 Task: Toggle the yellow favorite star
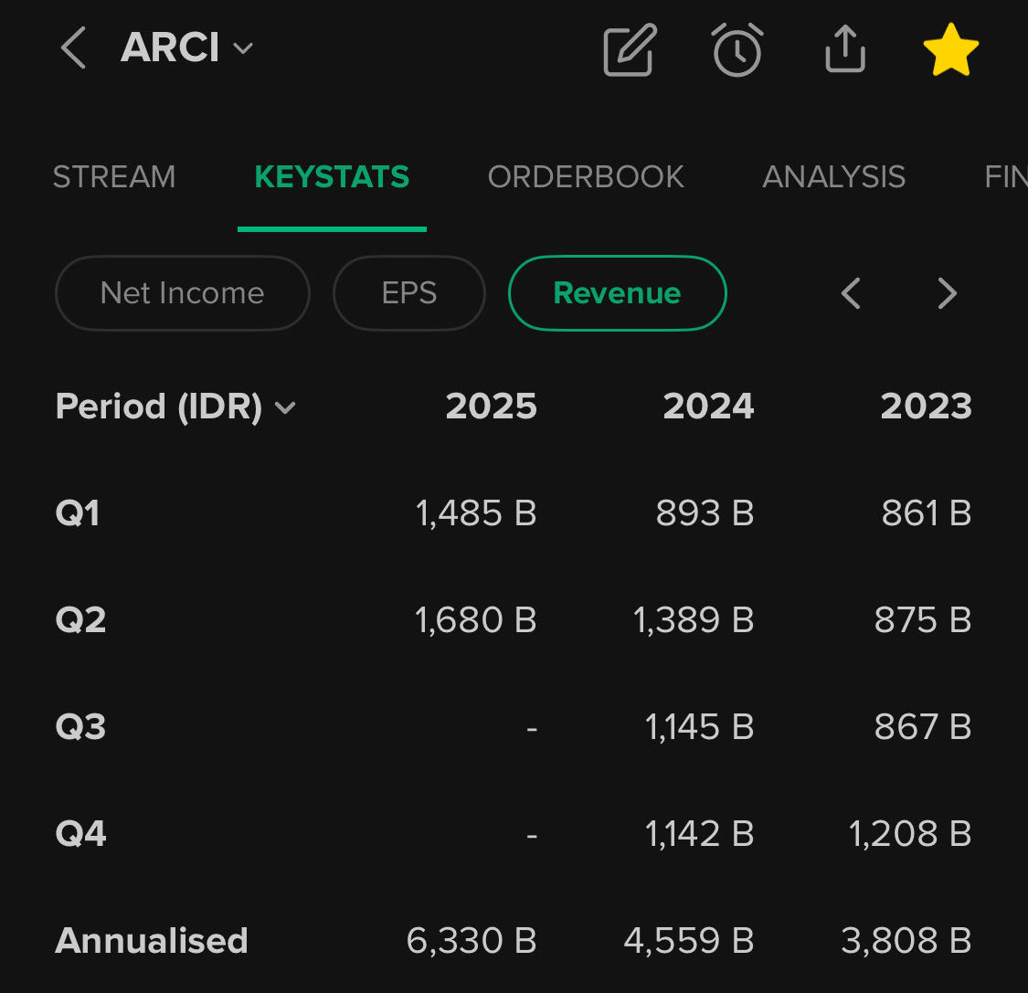tap(950, 49)
